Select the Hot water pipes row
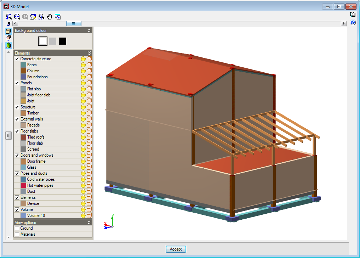This screenshot has width=360, height=258. 40,185
